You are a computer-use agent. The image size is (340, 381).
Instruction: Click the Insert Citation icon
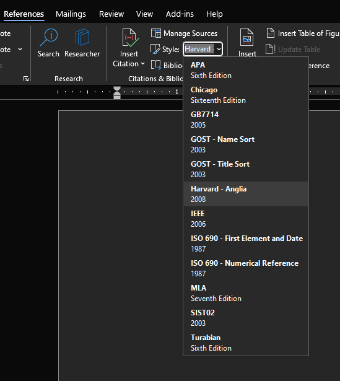[131, 38]
